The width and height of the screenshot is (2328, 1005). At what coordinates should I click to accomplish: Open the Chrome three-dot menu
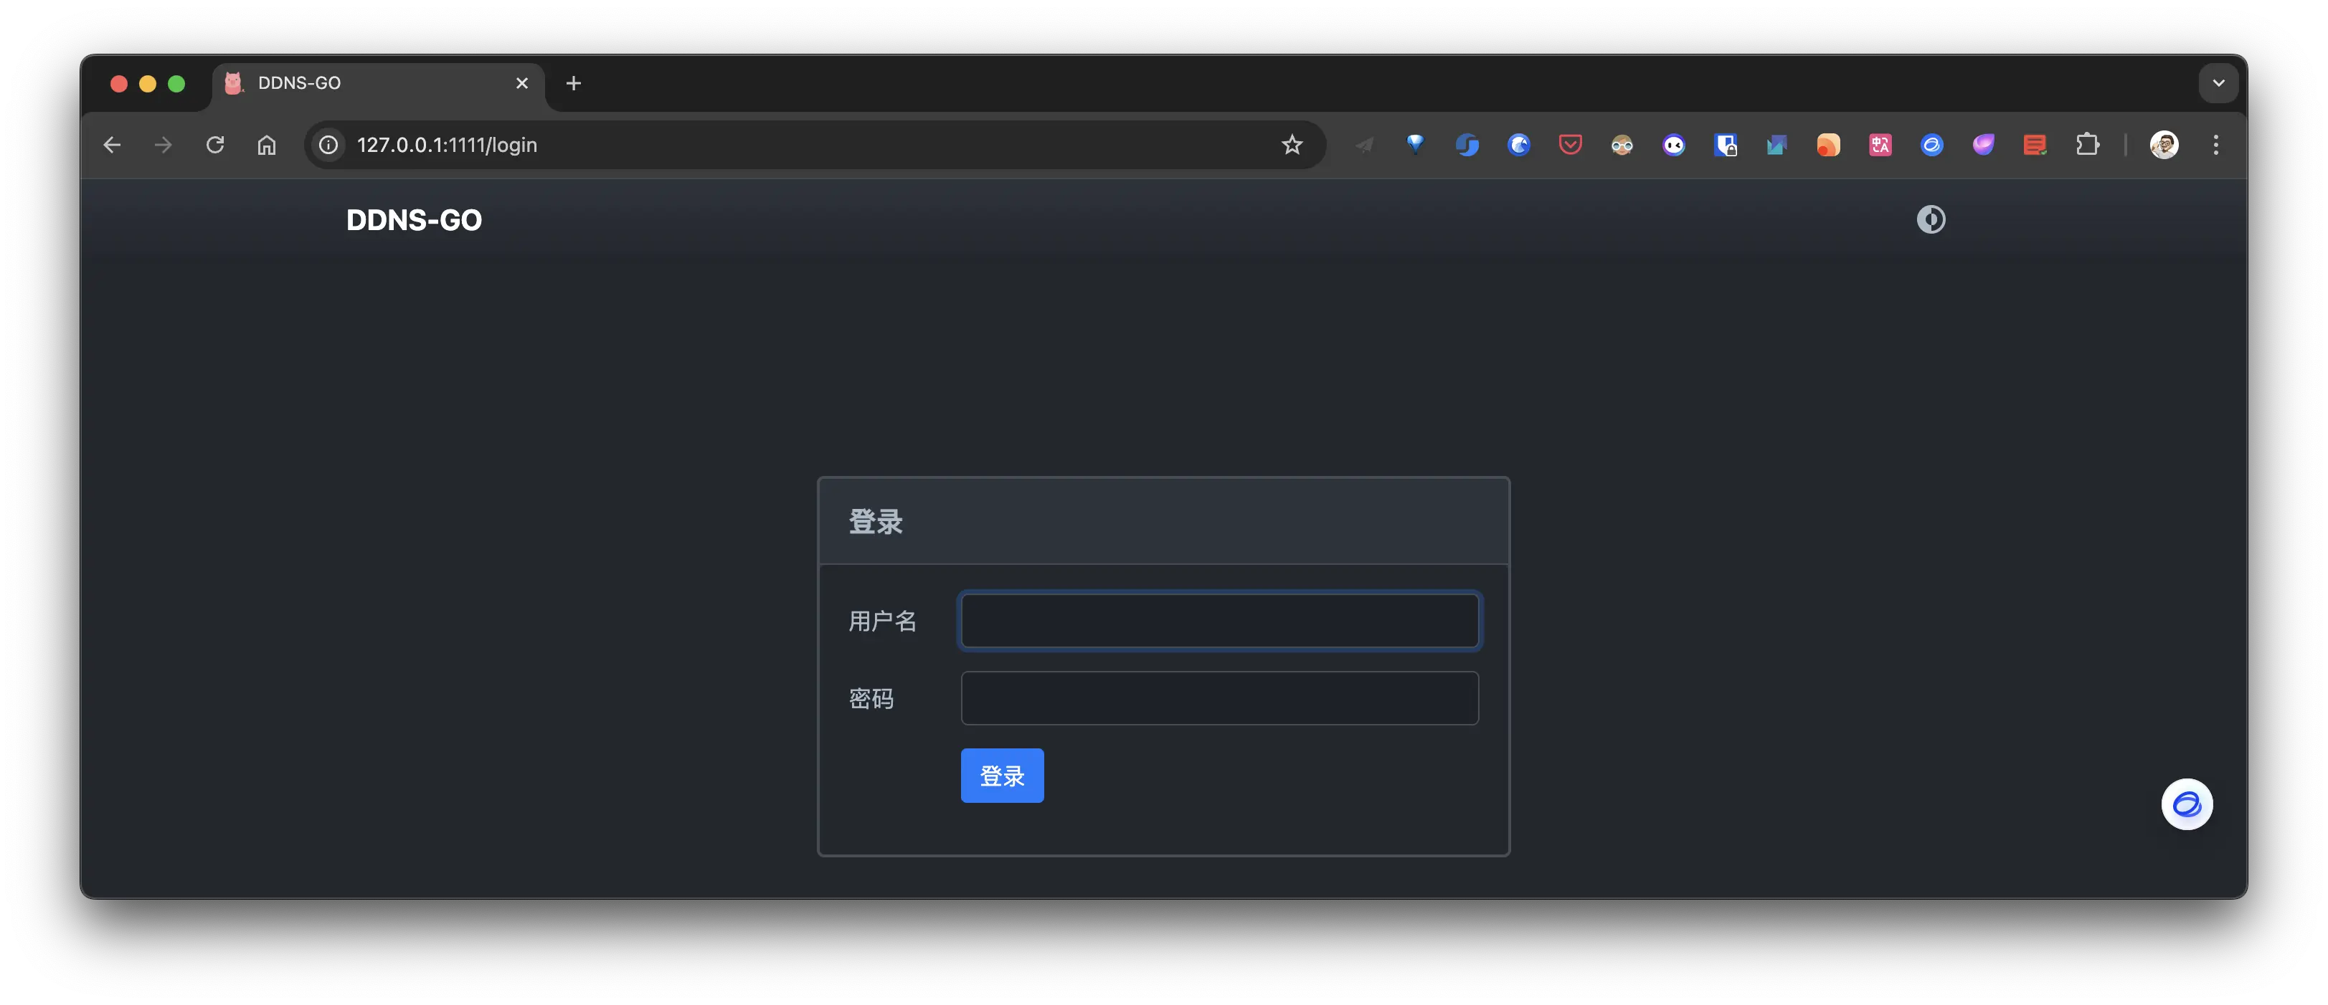pos(2215,145)
